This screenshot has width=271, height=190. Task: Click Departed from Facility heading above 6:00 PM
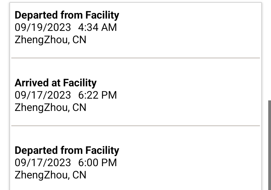point(67,150)
